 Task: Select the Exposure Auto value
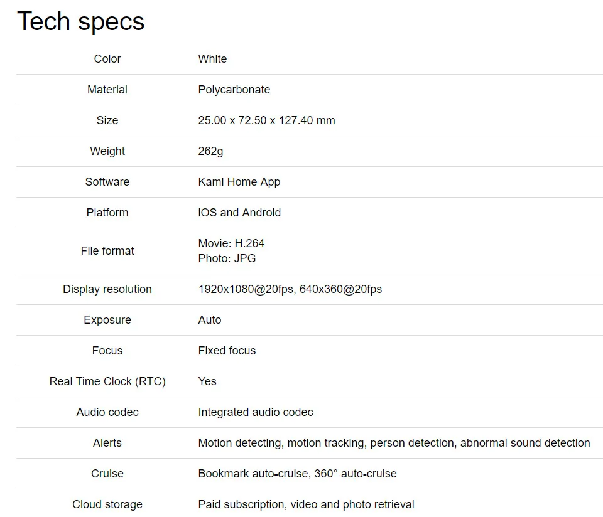(210, 320)
